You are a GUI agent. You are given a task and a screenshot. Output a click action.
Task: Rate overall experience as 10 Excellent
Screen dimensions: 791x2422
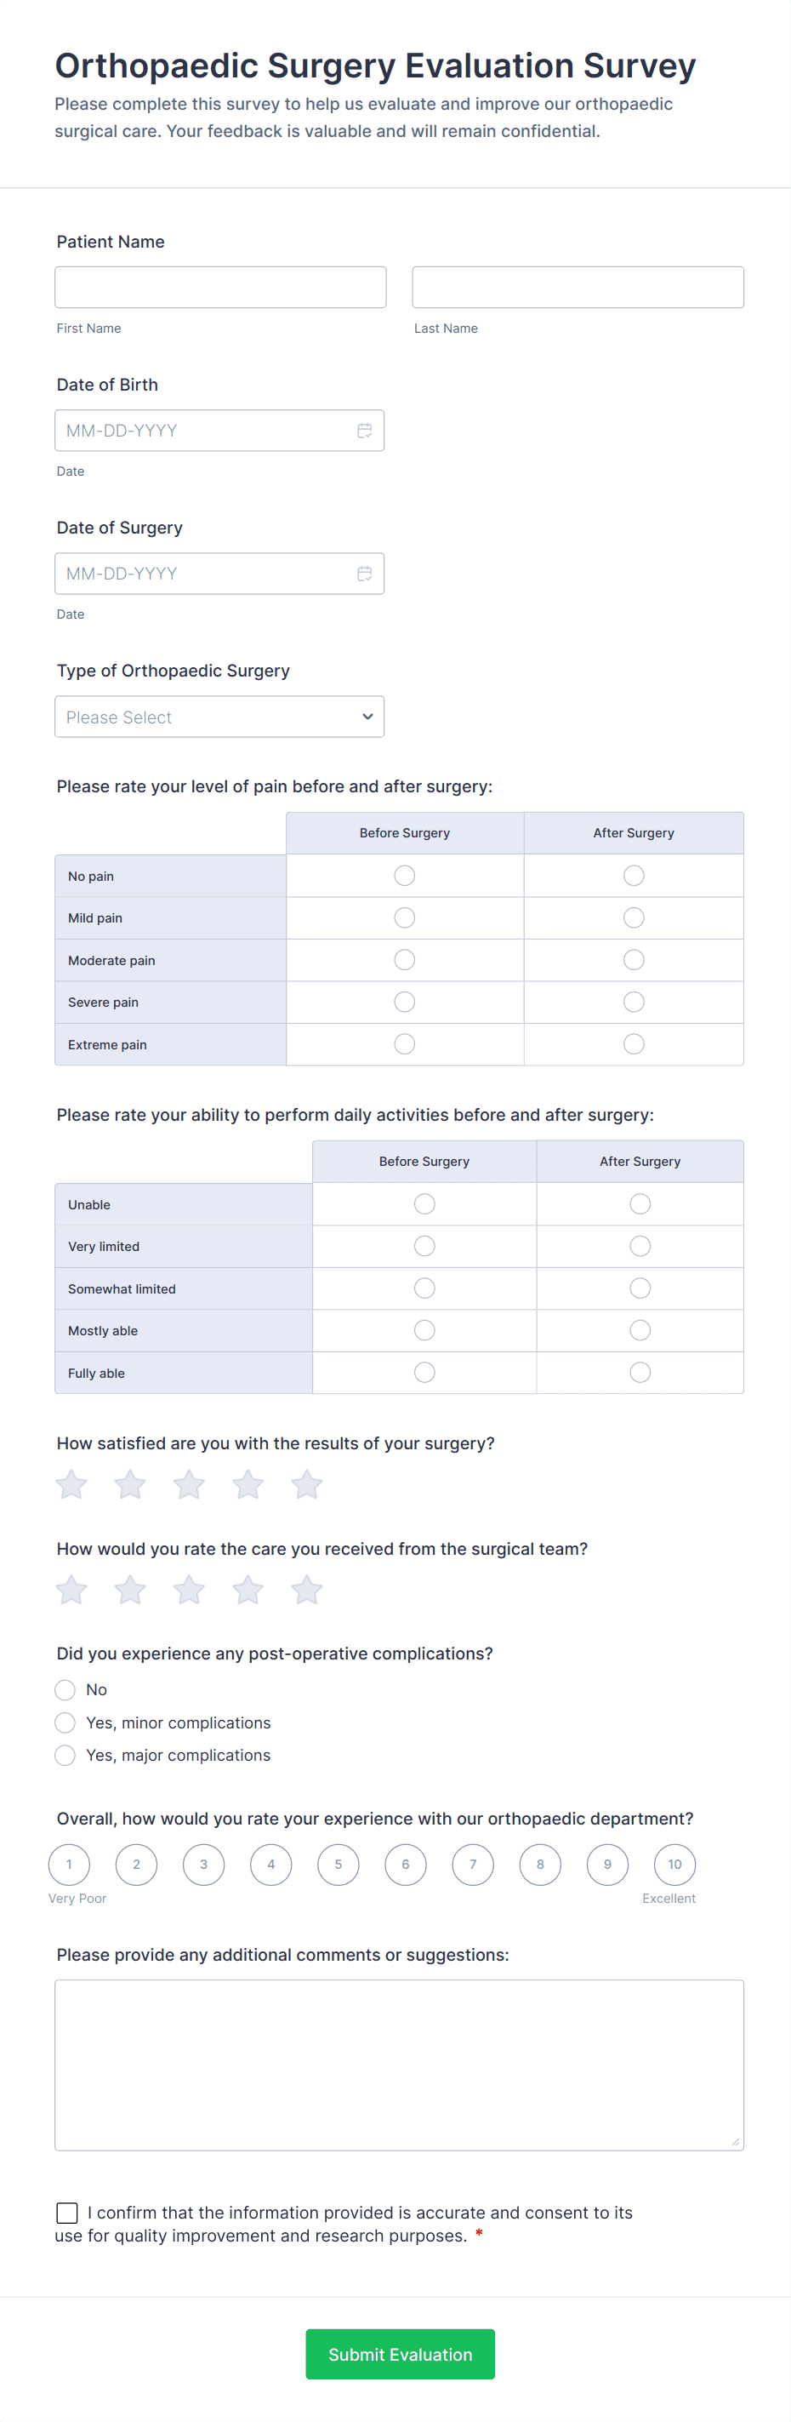tap(674, 1864)
